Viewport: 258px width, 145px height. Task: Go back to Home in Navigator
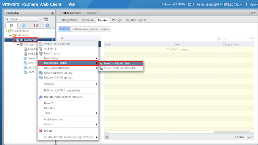point(22,19)
